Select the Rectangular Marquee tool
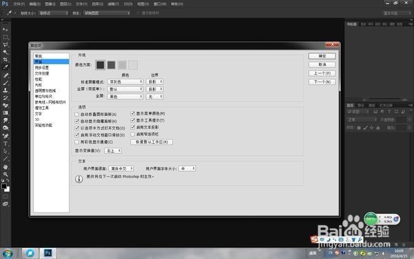This screenshot has width=414, height=259. [x=6, y=37]
